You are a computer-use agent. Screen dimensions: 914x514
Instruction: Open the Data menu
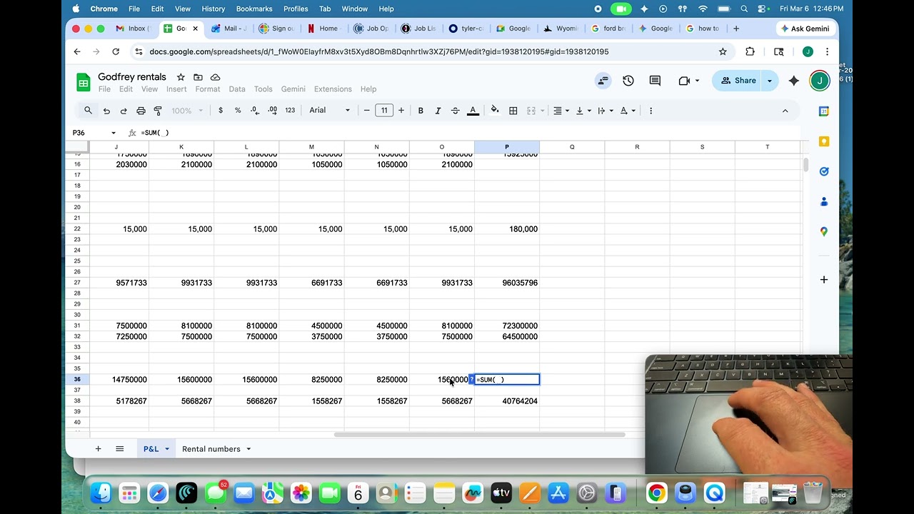237,89
